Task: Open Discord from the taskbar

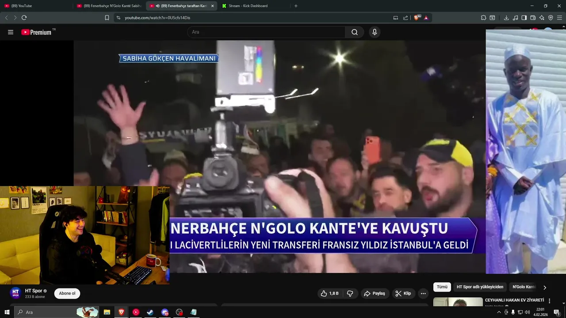Action: [x=165, y=312]
